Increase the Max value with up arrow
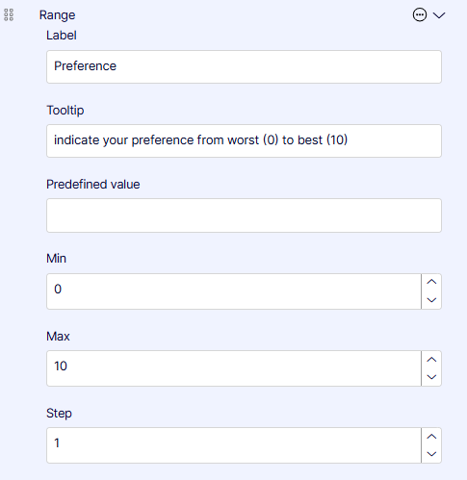The width and height of the screenshot is (467, 480). pos(431,360)
